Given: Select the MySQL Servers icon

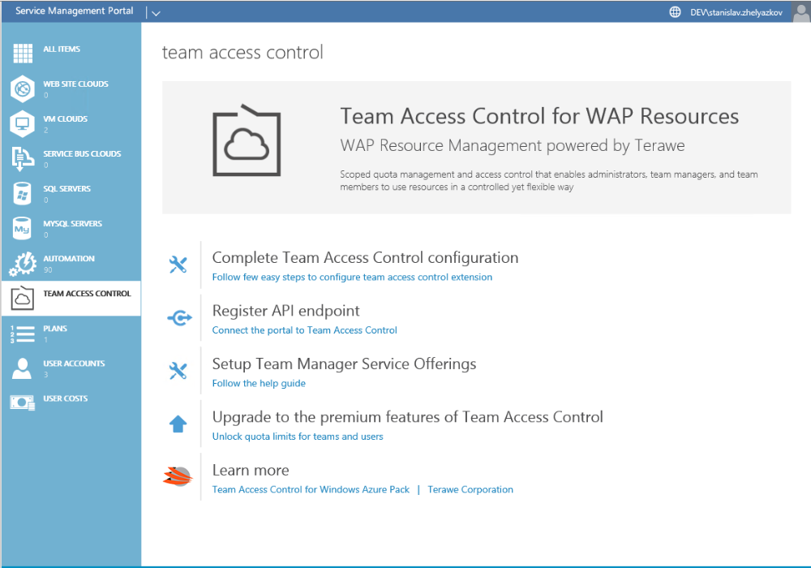Looking at the screenshot, I should pos(23,228).
